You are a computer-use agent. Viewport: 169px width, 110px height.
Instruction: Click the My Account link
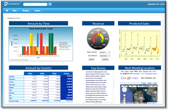click(149, 74)
